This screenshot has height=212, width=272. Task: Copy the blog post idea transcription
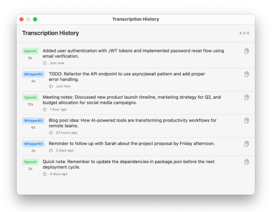(x=246, y=121)
